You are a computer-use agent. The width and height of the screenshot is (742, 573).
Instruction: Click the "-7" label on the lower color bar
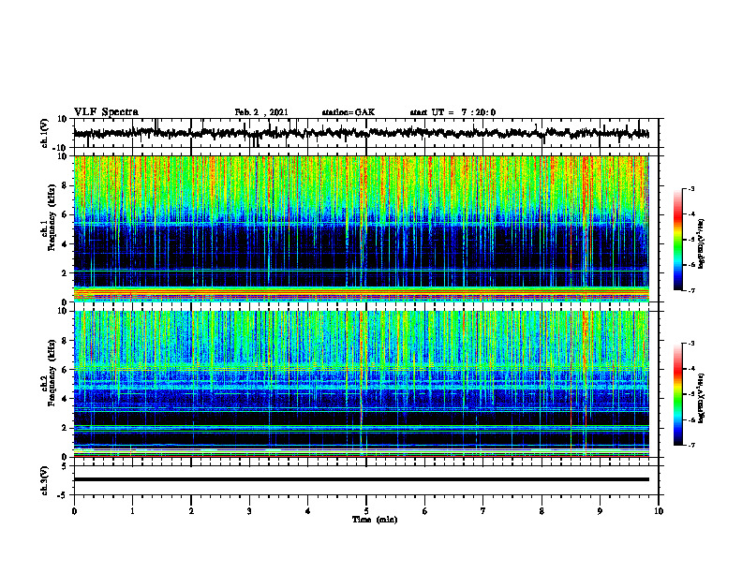click(691, 445)
